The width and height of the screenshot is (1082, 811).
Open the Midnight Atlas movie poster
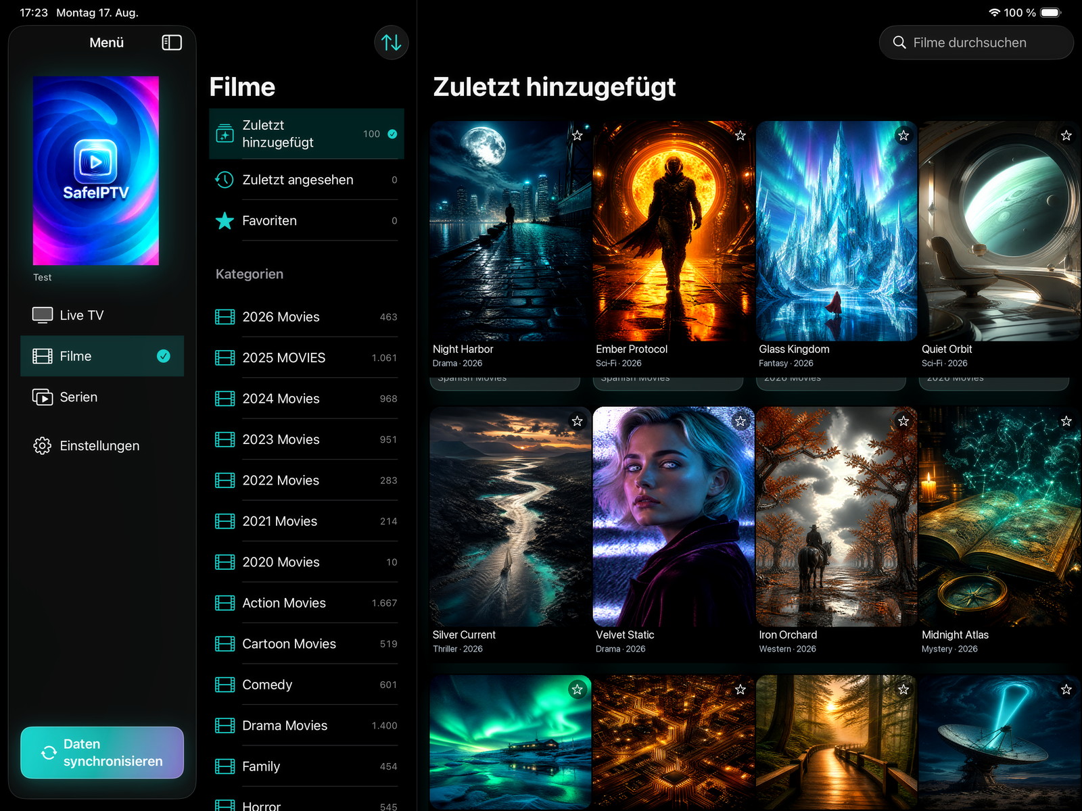pos(999,517)
